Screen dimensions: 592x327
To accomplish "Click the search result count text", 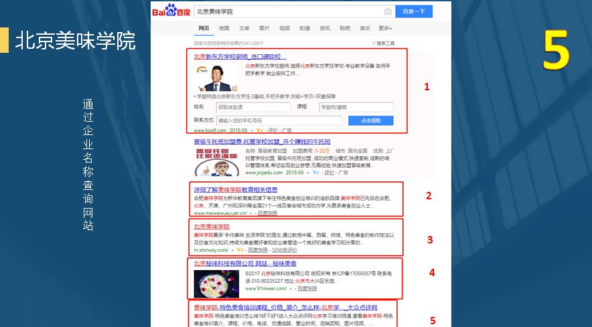I will [x=229, y=43].
